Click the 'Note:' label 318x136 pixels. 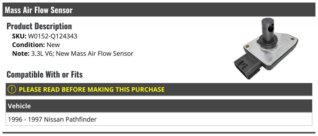tap(21, 54)
